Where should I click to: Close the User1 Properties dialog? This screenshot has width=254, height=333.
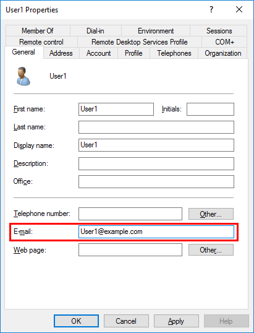[x=239, y=9]
